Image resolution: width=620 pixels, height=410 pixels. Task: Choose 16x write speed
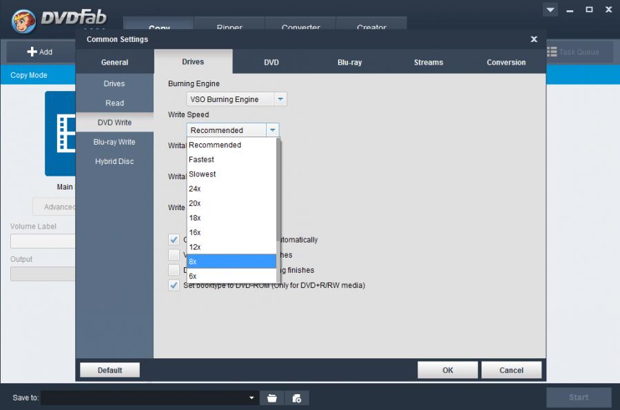pos(231,232)
